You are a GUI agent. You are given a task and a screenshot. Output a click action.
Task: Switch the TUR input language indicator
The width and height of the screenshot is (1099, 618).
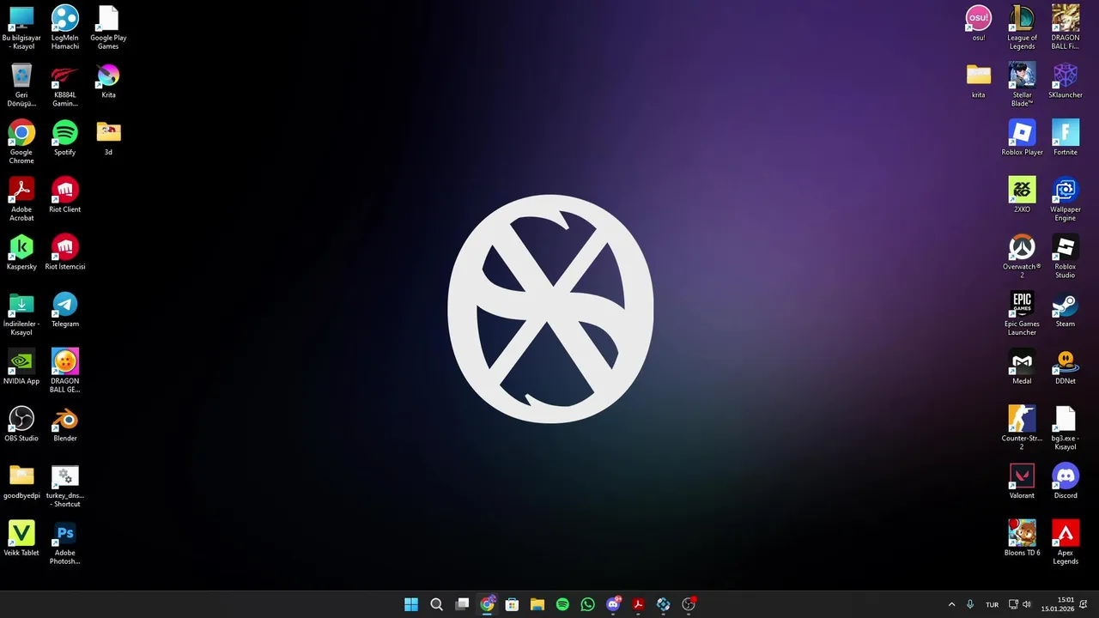pyautogui.click(x=992, y=604)
